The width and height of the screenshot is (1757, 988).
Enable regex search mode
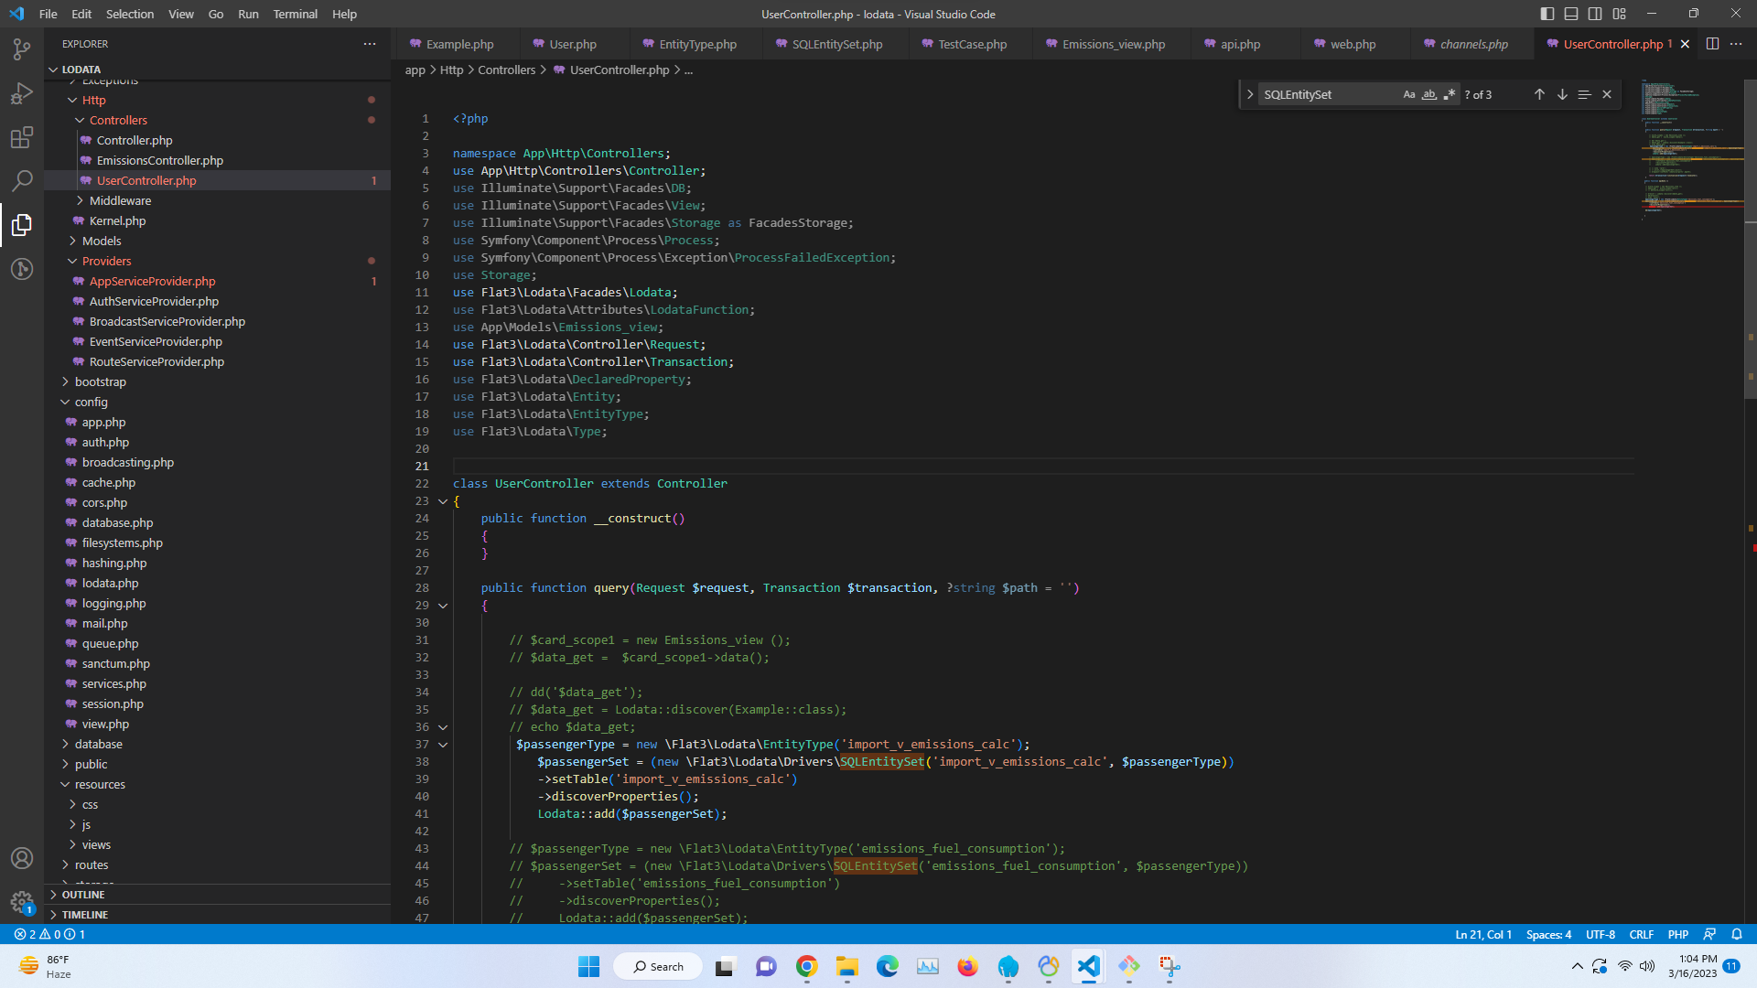point(1450,93)
